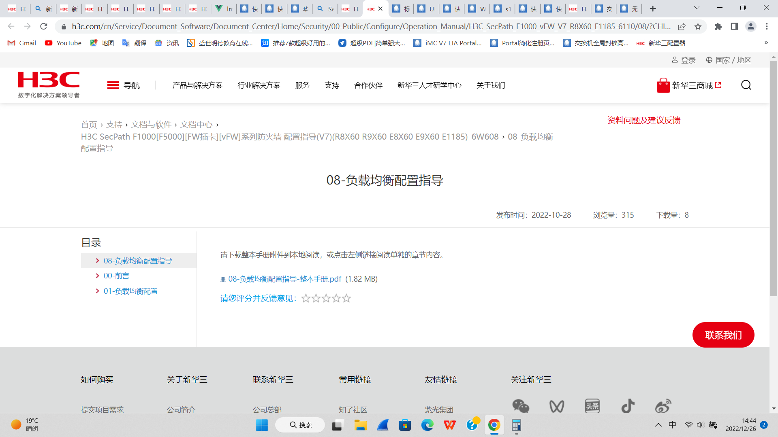The width and height of the screenshot is (778, 437).
Task: Click the H3C site search magnifier icon
Action: (746, 85)
